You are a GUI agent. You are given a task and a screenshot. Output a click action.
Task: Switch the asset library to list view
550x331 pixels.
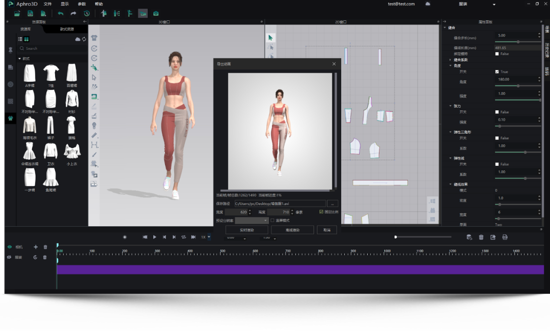[x=20, y=39]
